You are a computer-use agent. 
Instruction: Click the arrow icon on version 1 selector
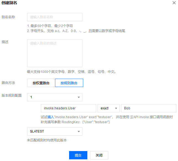point(78,97)
